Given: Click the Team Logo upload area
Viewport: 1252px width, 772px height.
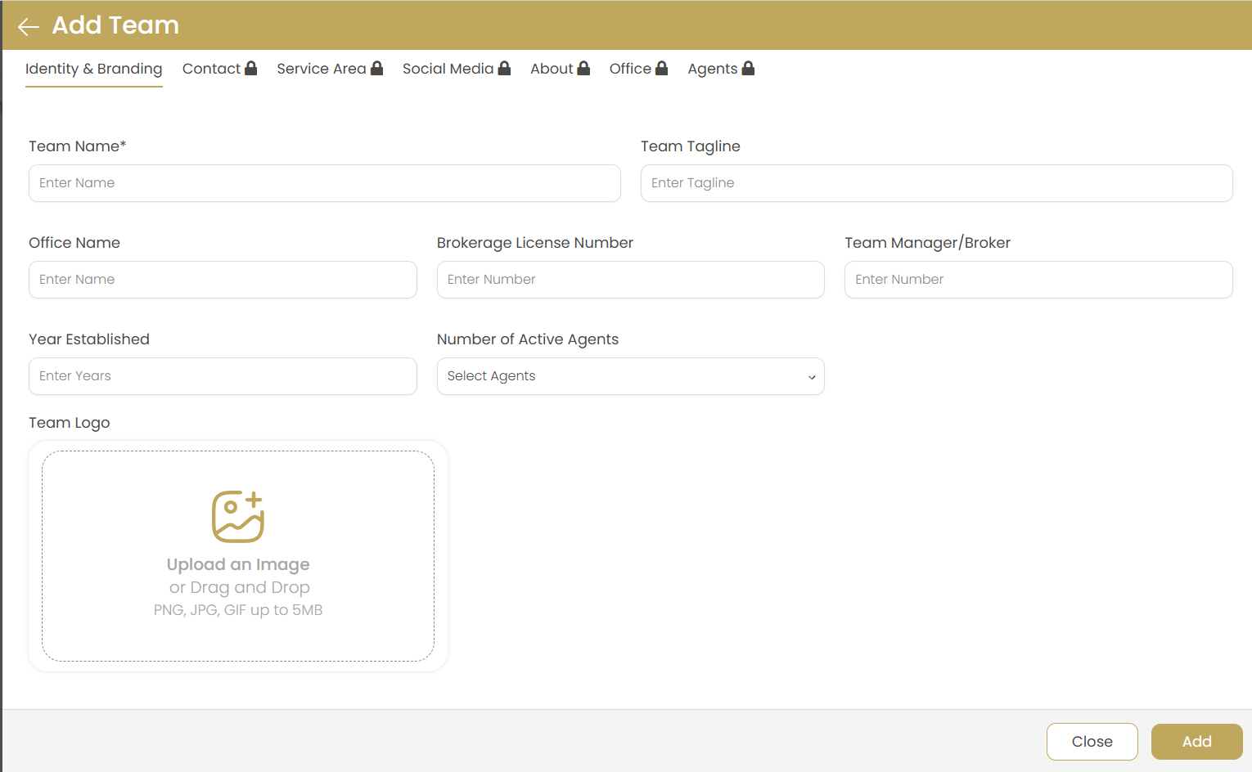Looking at the screenshot, I should pyautogui.click(x=238, y=556).
